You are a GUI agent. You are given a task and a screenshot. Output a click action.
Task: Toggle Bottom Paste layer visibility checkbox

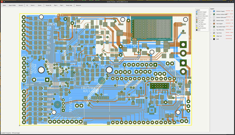(x=211, y=20)
